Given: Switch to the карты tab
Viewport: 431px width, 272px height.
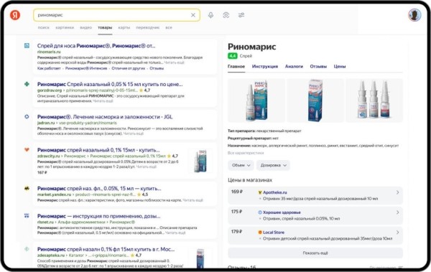Looking at the screenshot, I should (124, 27).
